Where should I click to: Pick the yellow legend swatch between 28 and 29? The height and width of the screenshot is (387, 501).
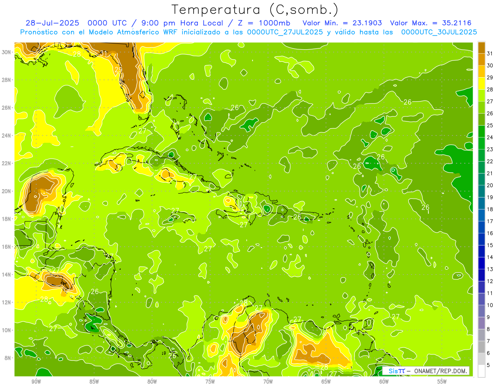click(x=481, y=83)
